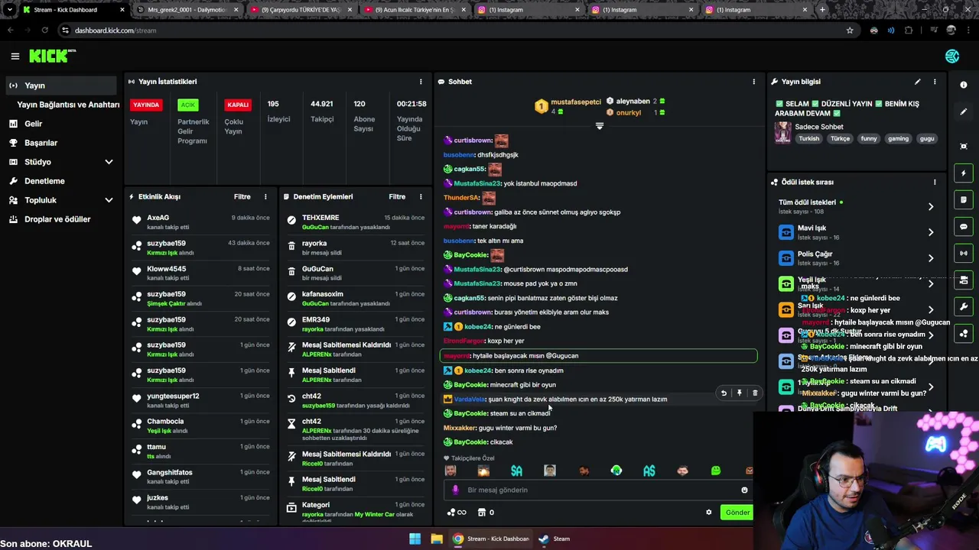Expand the Polis Çağır reward row
The image size is (979, 550).
pyautogui.click(x=856, y=258)
